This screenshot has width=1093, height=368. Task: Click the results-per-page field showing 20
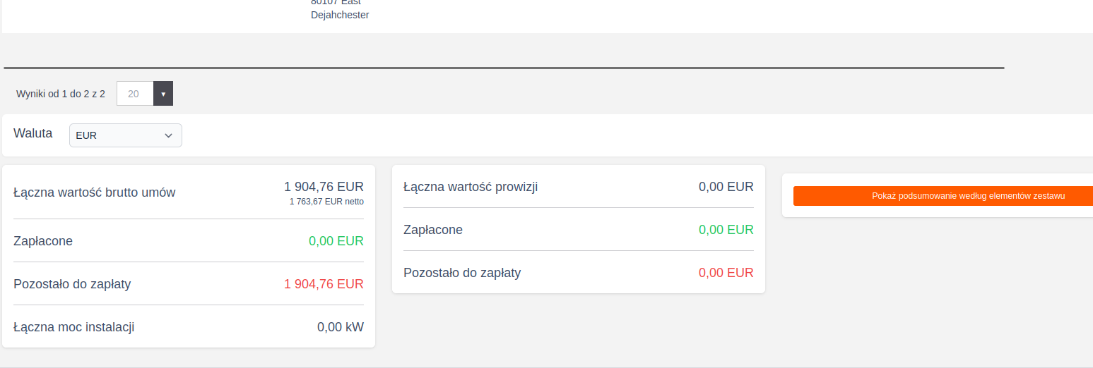tap(135, 94)
